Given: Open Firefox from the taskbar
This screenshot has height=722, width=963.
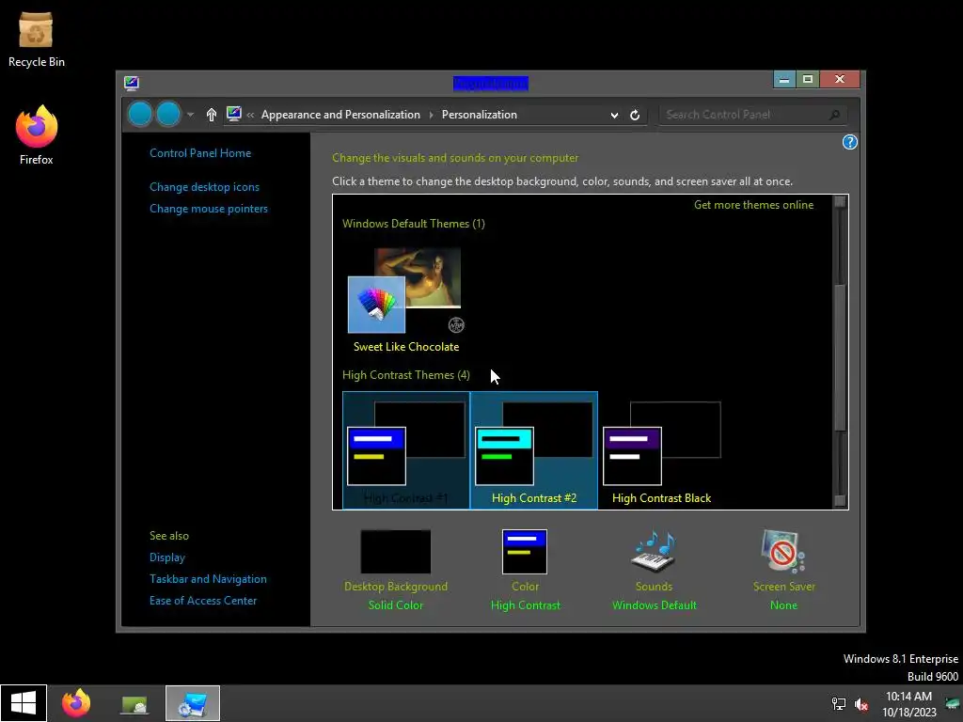Looking at the screenshot, I should (76, 703).
